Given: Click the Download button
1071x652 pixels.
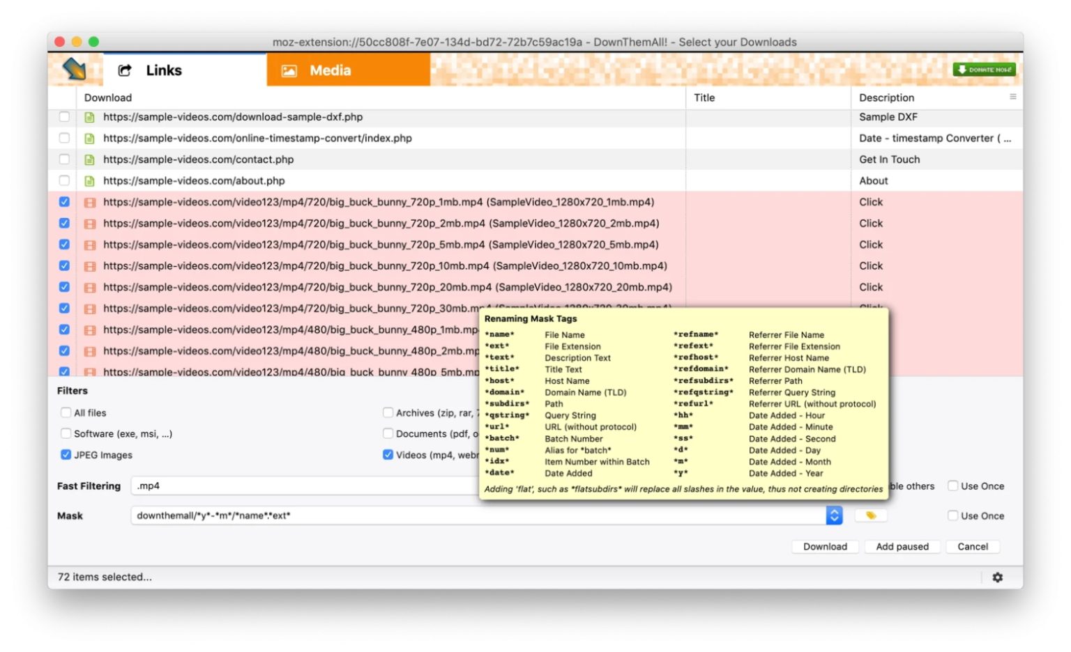Looking at the screenshot, I should tap(825, 546).
